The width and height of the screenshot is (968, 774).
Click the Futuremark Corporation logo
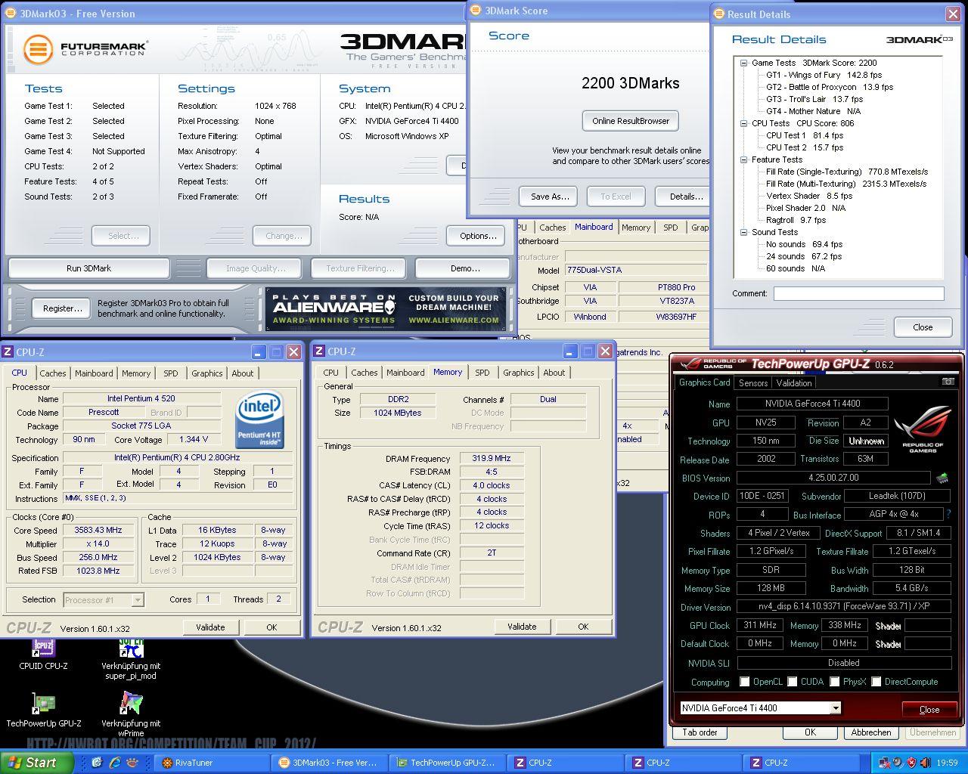85,48
